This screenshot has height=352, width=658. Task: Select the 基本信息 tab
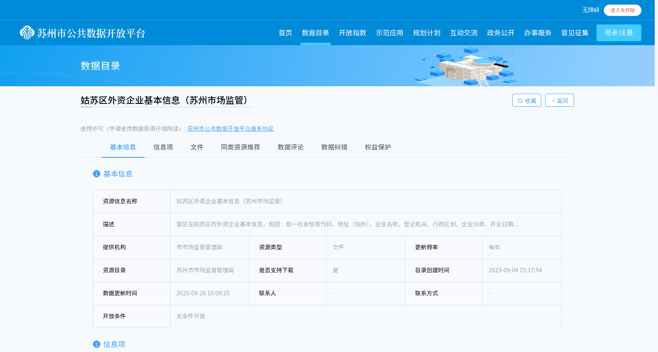click(x=123, y=147)
